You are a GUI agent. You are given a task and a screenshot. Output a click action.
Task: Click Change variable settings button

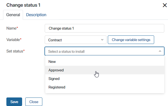tap(131, 40)
